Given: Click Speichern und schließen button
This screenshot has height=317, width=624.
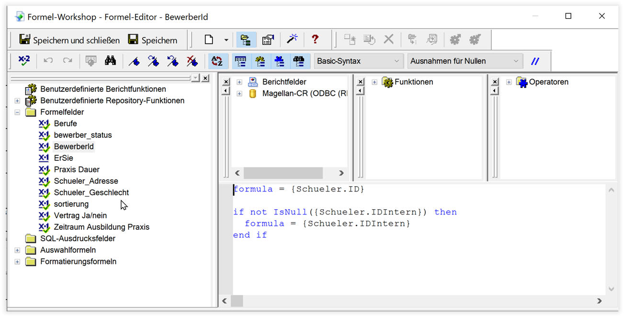Looking at the screenshot, I should (69, 40).
